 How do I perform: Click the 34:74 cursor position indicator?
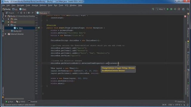pos(164,105)
